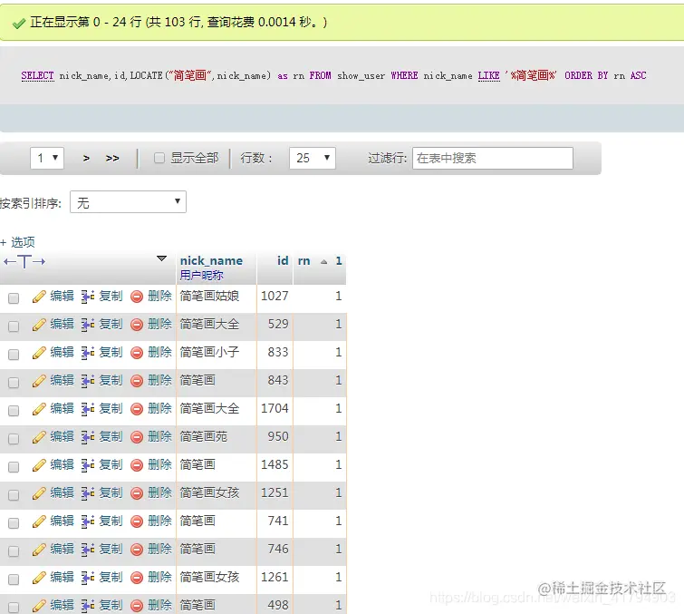Click copy icon for id 1027 row
The width and height of the screenshot is (684, 614).
click(88, 297)
